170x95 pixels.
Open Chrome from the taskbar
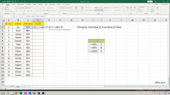16,93
